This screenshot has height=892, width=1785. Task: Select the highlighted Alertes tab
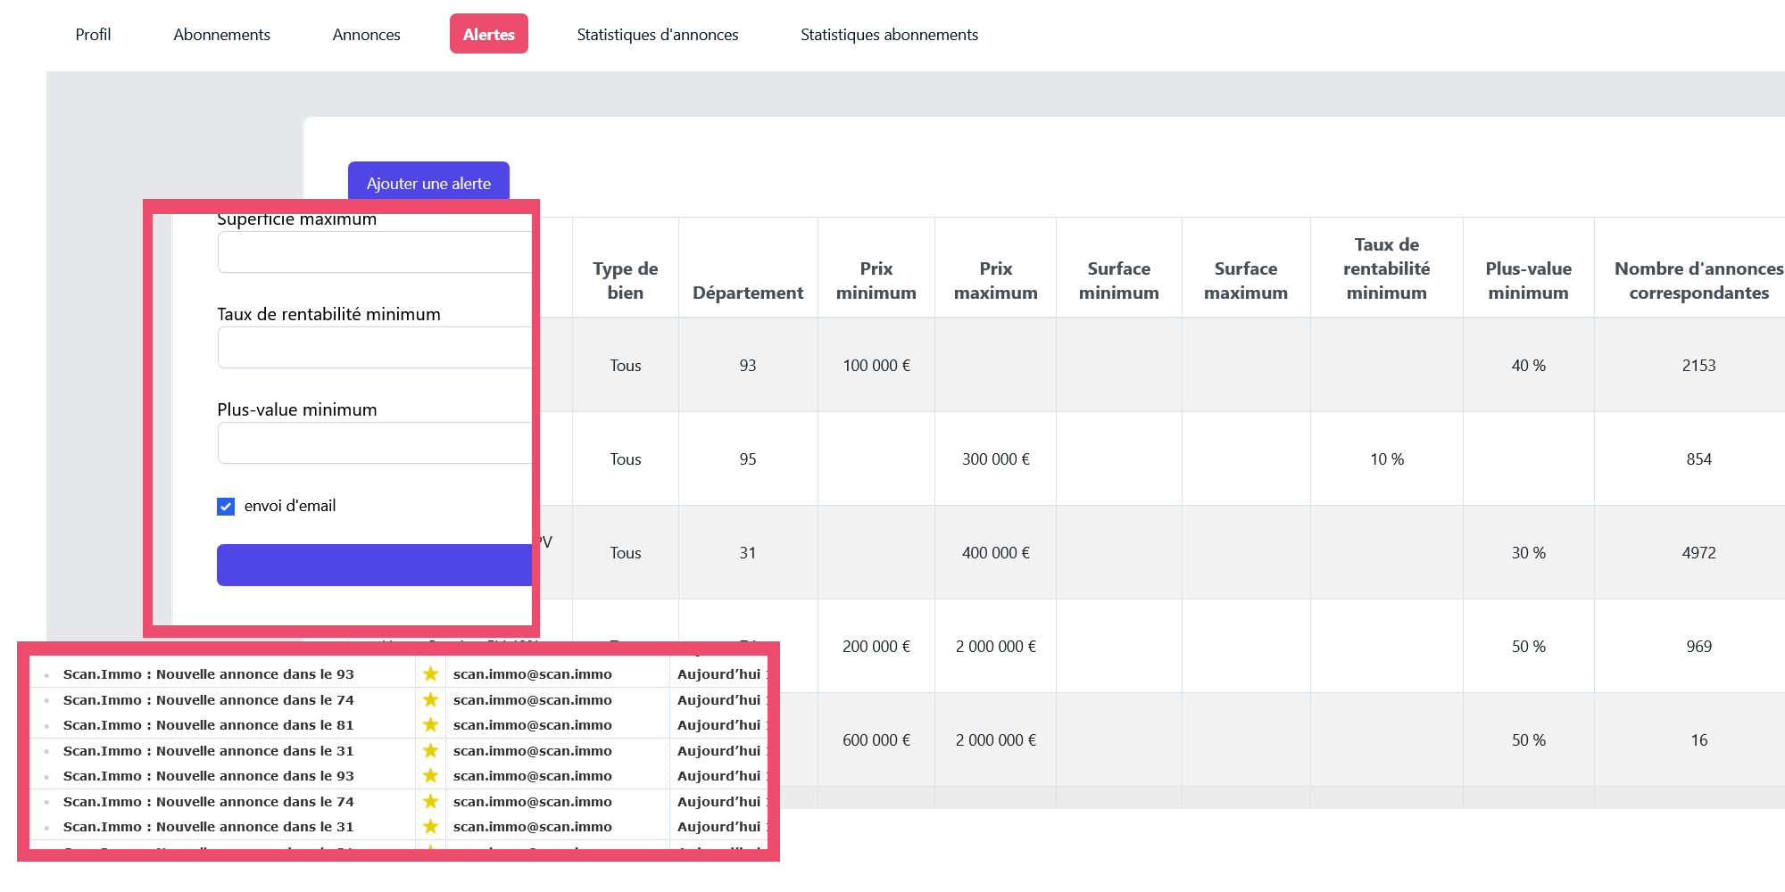pyautogui.click(x=488, y=35)
